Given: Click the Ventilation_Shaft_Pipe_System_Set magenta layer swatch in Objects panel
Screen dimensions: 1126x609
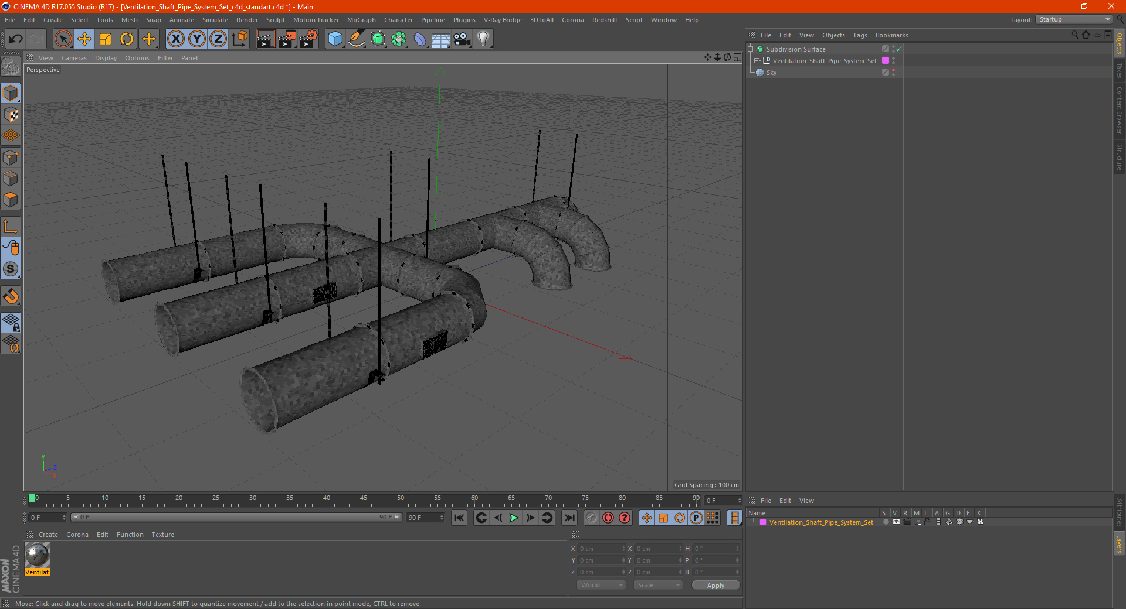Looking at the screenshot, I should (x=886, y=60).
